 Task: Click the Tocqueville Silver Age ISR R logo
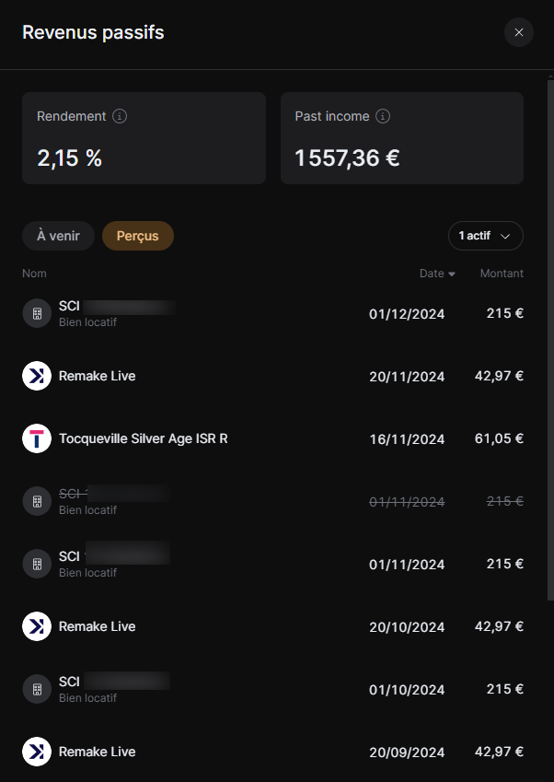tap(37, 438)
